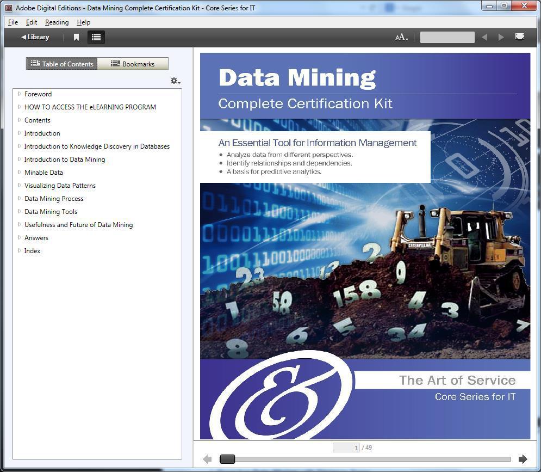Viewport: 541px width, 472px height.
Task: Expand the Foreword entry arrow
Action: [x=20, y=94]
